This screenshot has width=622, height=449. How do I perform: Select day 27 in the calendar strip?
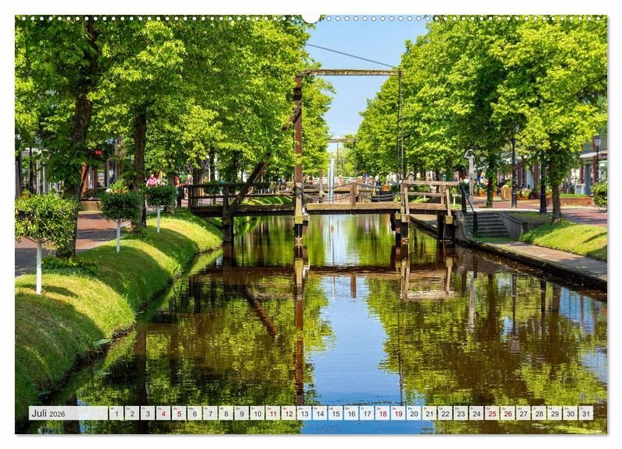523,413
